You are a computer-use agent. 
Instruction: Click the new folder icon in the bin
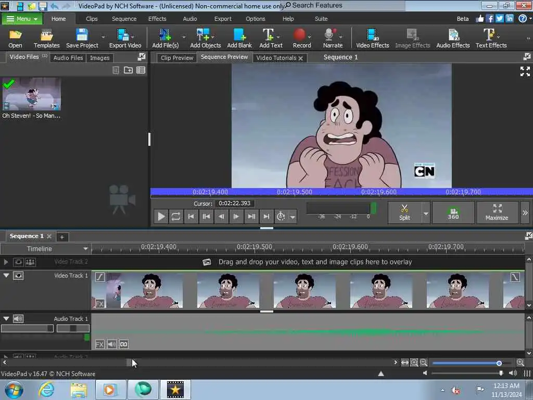click(128, 70)
